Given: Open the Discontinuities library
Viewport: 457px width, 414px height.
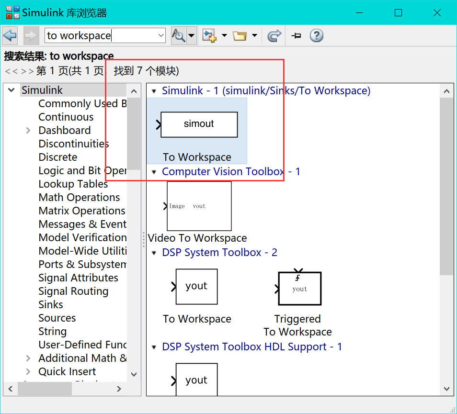Looking at the screenshot, I should pyautogui.click(x=74, y=144).
